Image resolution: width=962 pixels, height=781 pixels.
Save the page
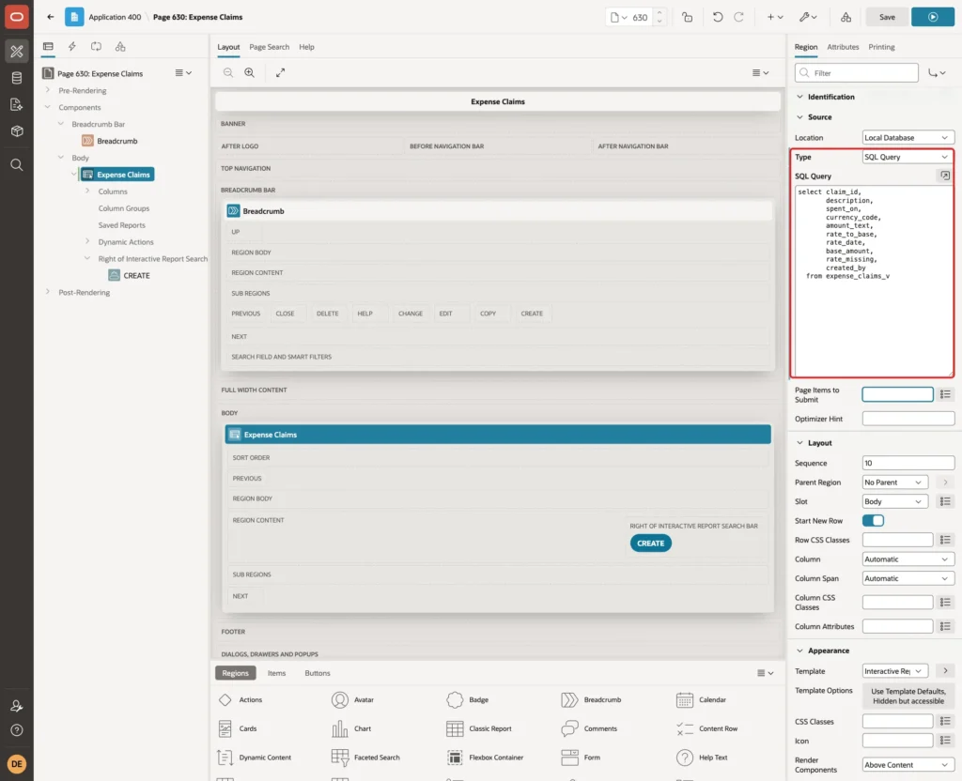coord(887,17)
